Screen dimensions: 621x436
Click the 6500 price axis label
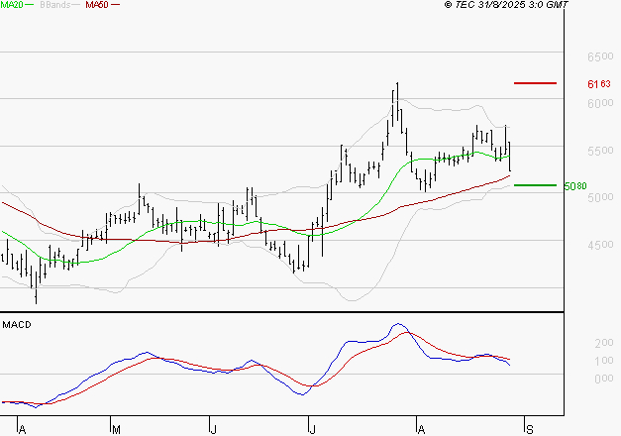pyautogui.click(x=600, y=56)
